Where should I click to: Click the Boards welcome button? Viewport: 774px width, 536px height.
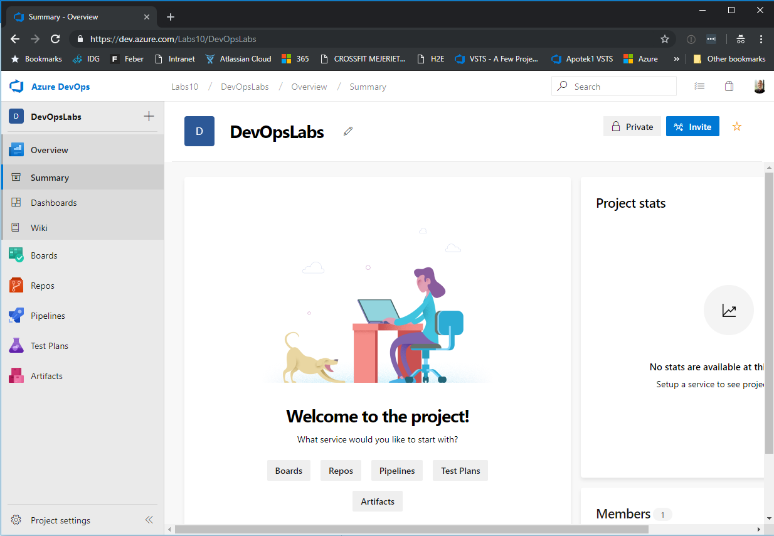[x=289, y=471]
